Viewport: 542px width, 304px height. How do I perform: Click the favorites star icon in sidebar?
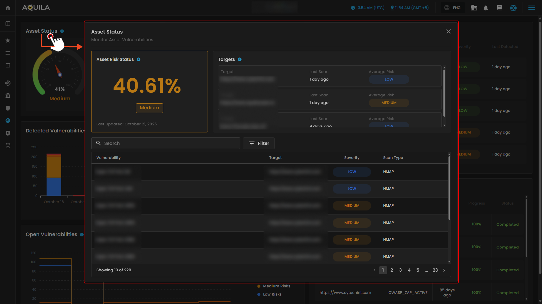click(x=8, y=40)
